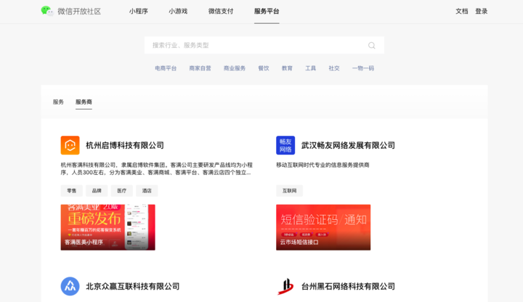Open 北京众赢互联 round blue logo
Image resolution: width=523 pixels, height=302 pixels.
[70, 286]
